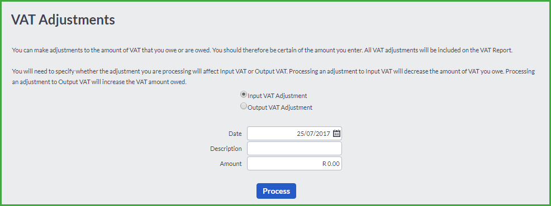Click the Amount field showing R 0.00
551x206 pixels.
(x=294, y=164)
